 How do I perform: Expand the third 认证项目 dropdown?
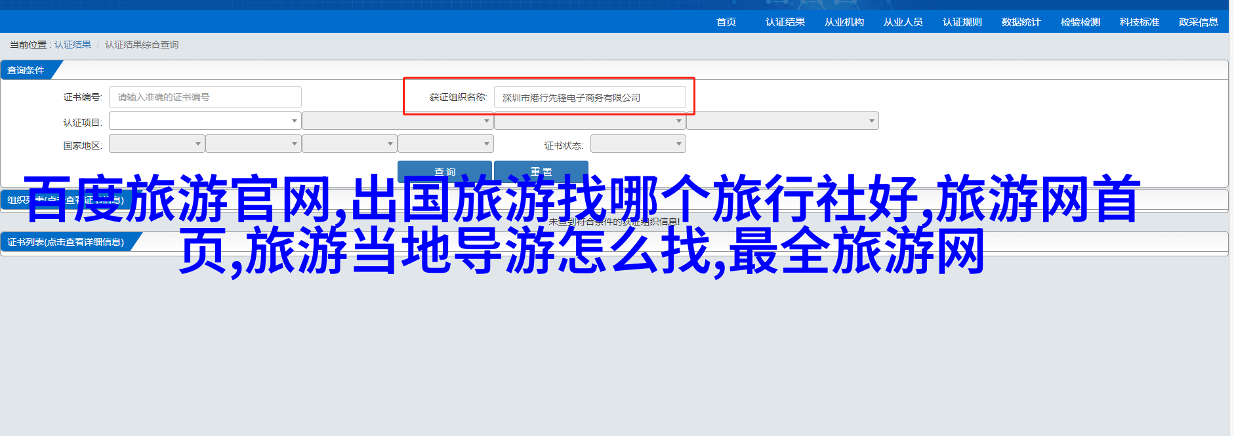pyautogui.click(x=590, y=121)
